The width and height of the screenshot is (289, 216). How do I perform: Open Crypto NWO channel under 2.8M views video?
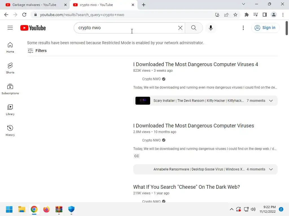click(151, 140)
